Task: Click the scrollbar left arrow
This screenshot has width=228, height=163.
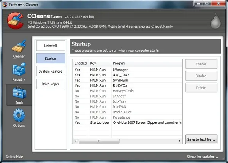Action: (x=76, y=141)
